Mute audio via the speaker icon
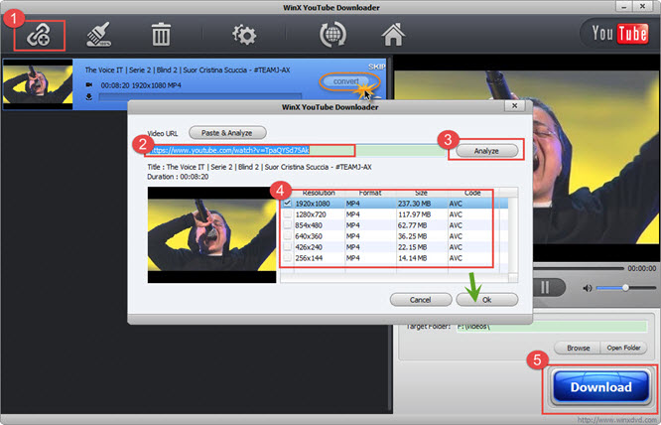661x425 pixels. click(588, 288)
